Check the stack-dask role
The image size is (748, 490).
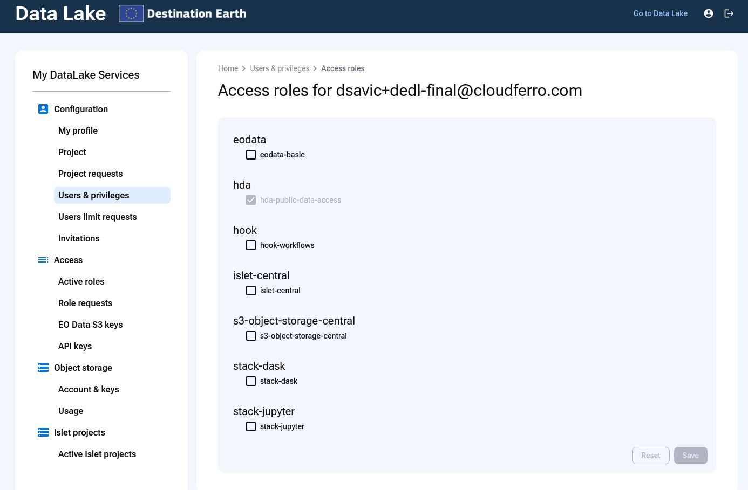click(251, 381)
